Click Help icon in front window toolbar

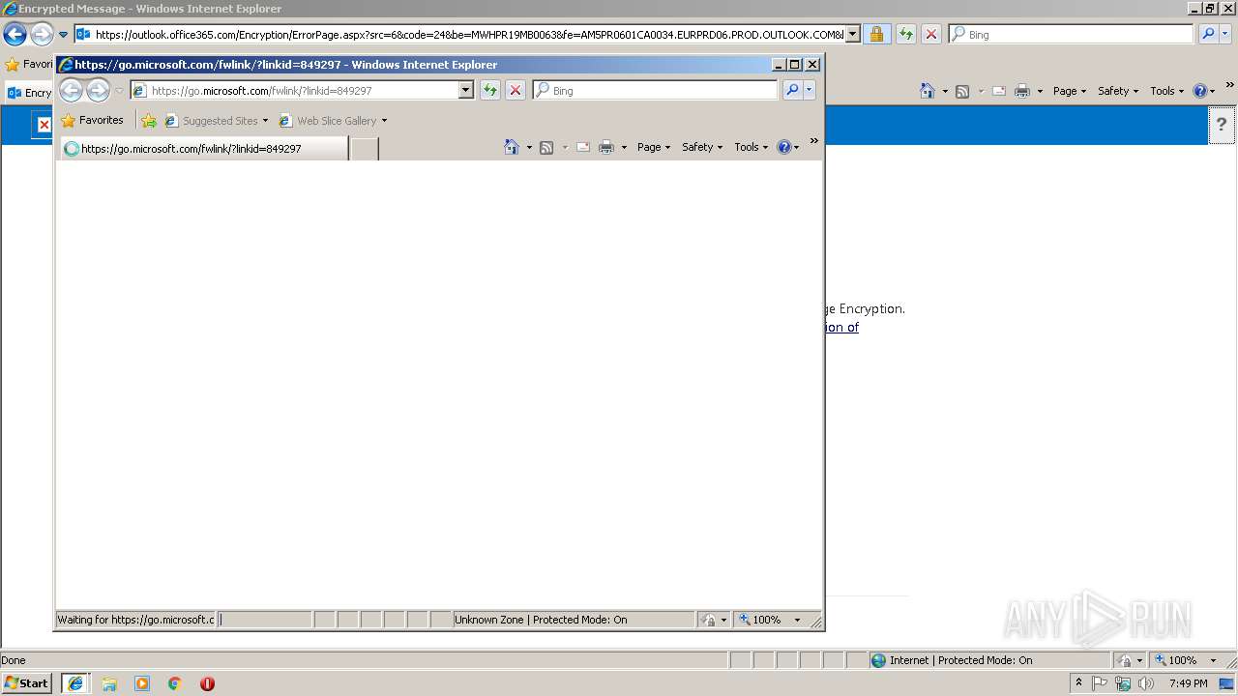click(783, 147)
